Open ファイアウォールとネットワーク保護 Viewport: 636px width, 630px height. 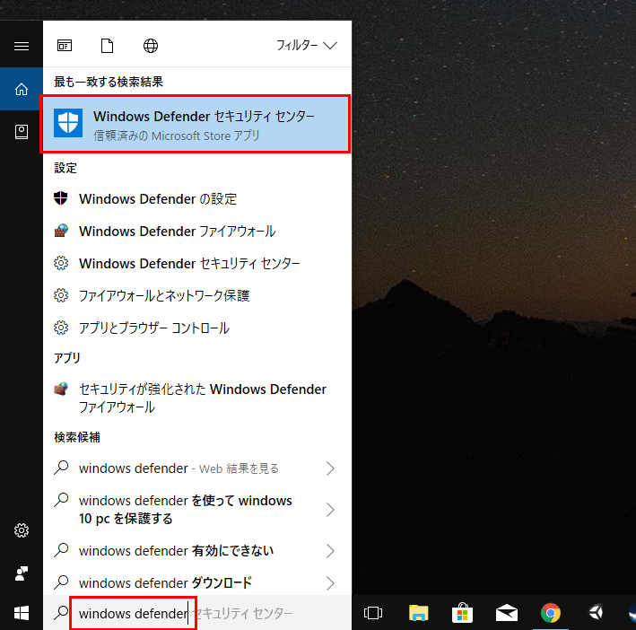point(196,296)
